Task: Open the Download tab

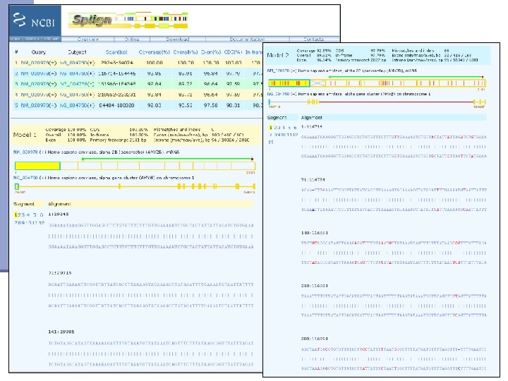Action: click(178, 40)
